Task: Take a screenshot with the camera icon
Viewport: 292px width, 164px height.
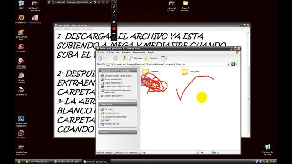Action: pos(95,2)
